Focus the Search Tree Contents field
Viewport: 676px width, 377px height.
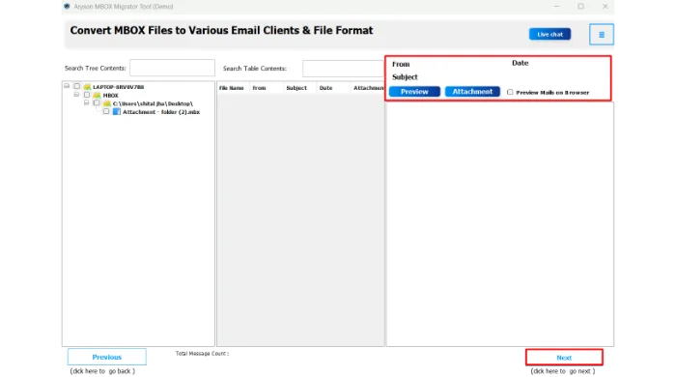pyautogui.click(x=173, y=69)
